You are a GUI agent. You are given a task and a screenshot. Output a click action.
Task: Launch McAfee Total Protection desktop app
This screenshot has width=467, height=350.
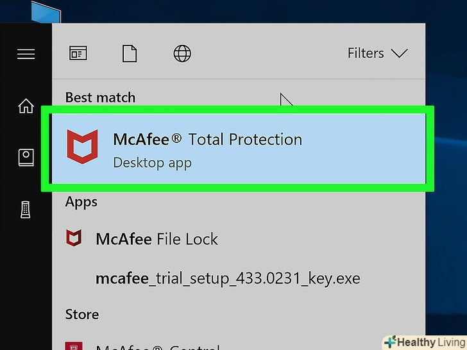pyautogui.click(x=207, y=140)
